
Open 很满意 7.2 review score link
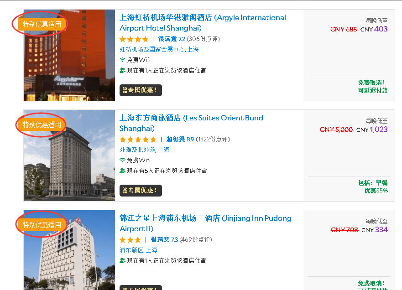click(172, 39)
